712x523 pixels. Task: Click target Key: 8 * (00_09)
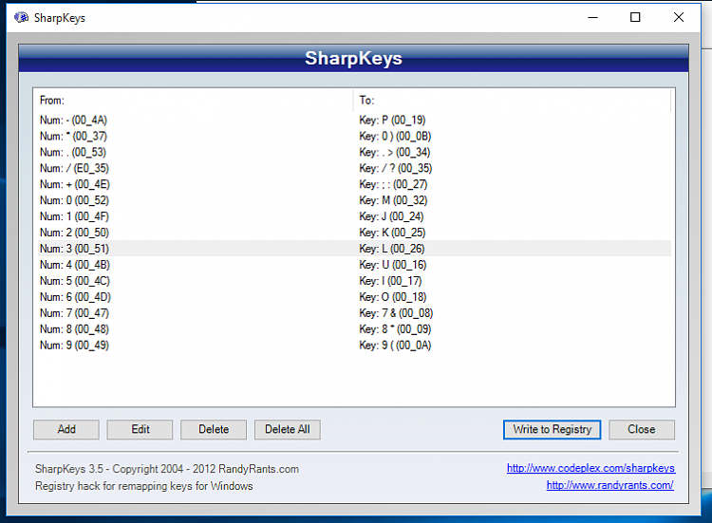(395, 329)
